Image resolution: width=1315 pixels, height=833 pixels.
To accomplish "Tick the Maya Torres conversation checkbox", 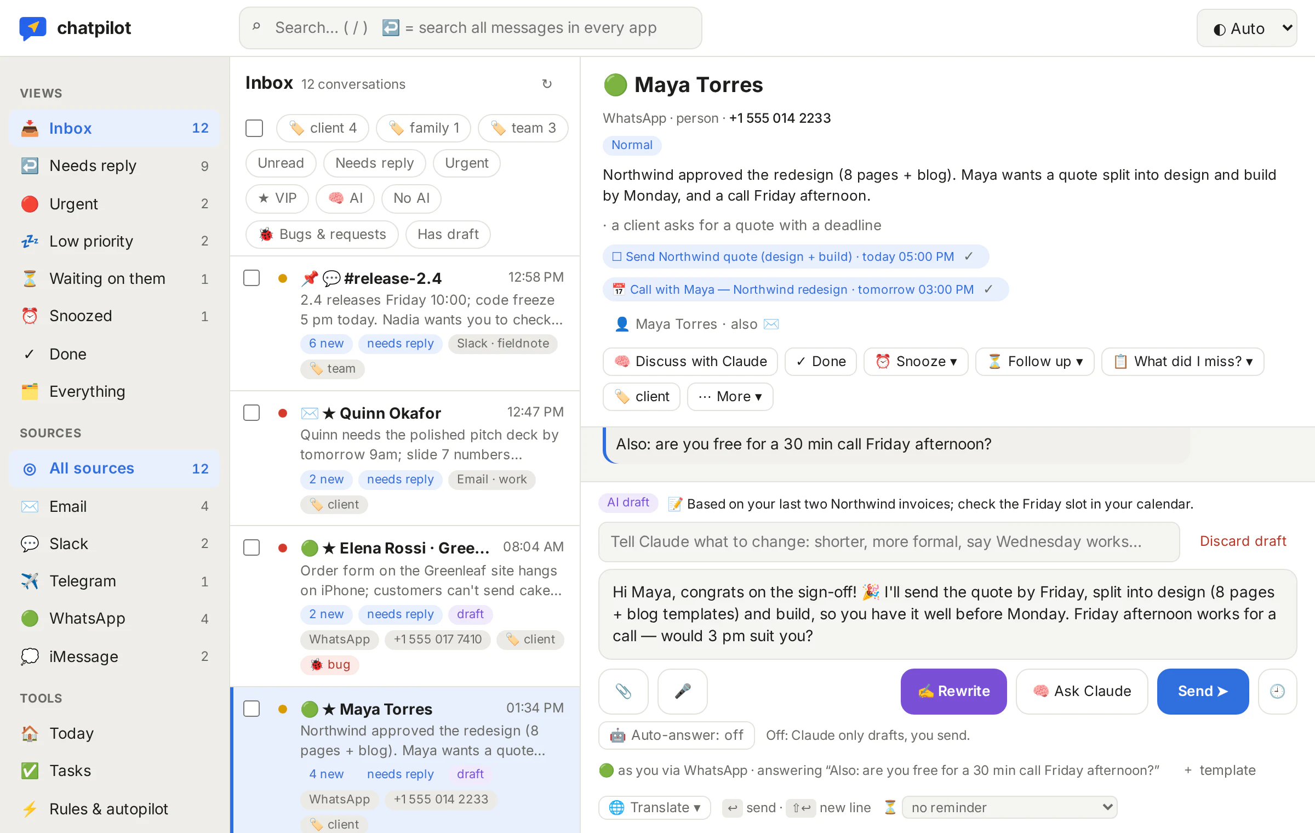I will tap(251, 709).
